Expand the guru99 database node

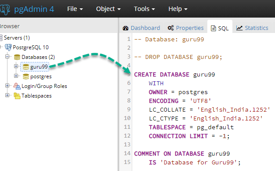point(16,66)
